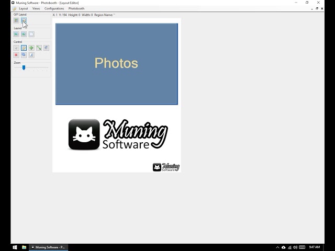Screen dimensions: 335x251
Task: Click the grid icon under GIF Layout
Action: click(x=16, y=20)
